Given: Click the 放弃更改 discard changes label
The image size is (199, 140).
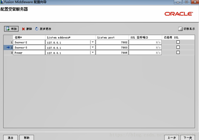Looking at the screenshot, I should click(45, 29).
